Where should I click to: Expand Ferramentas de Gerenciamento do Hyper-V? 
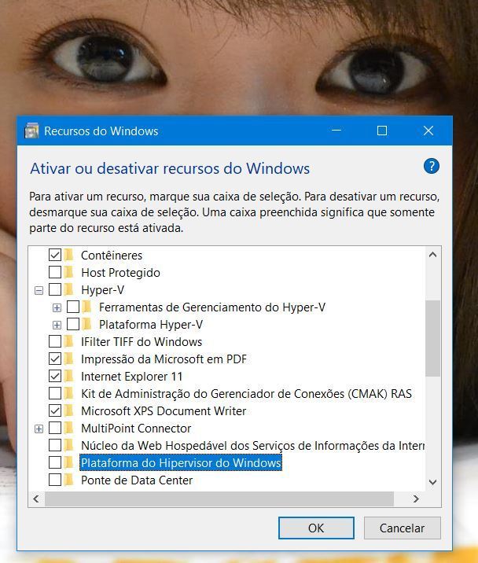click(x=57, y=307)
